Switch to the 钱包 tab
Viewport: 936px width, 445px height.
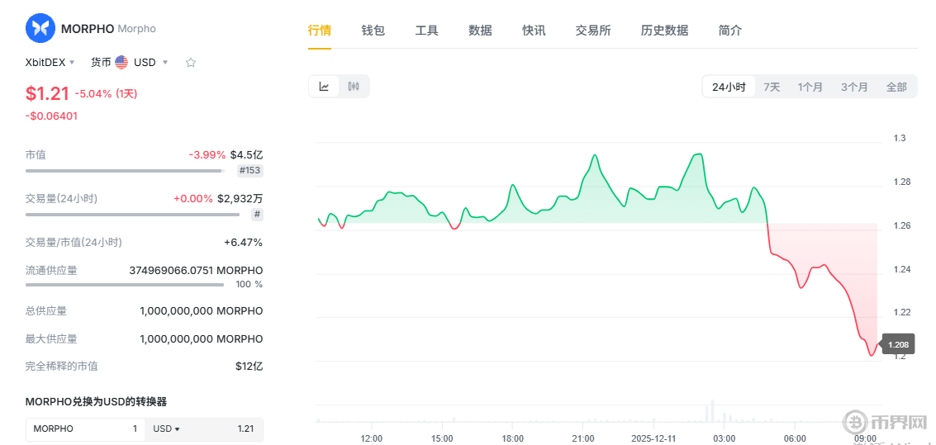pos(373,31)
